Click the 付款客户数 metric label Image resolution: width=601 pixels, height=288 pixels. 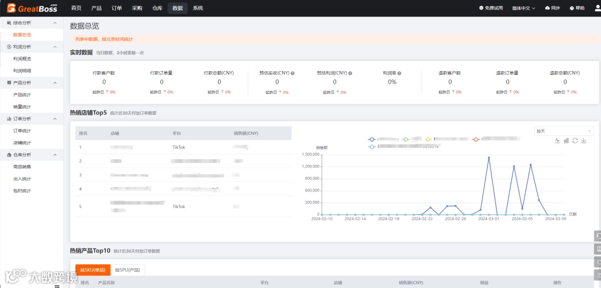104,73
